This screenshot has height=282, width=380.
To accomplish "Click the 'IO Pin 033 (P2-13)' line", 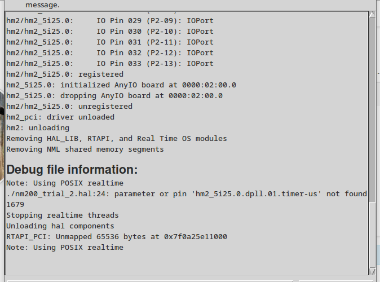I will 110,64.
